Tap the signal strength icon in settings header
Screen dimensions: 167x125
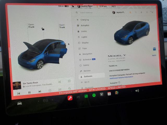(152, 12)
